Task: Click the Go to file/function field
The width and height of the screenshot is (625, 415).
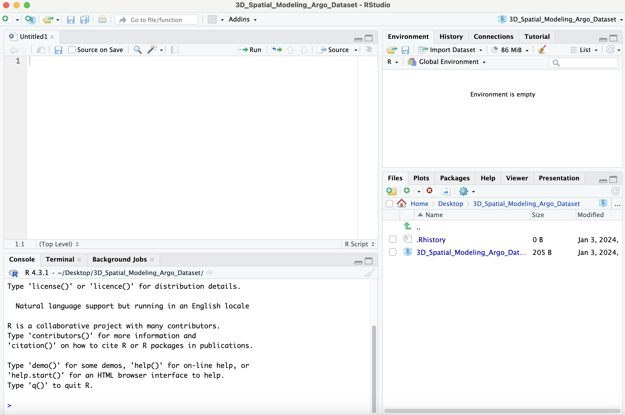Action: [157, 20]
